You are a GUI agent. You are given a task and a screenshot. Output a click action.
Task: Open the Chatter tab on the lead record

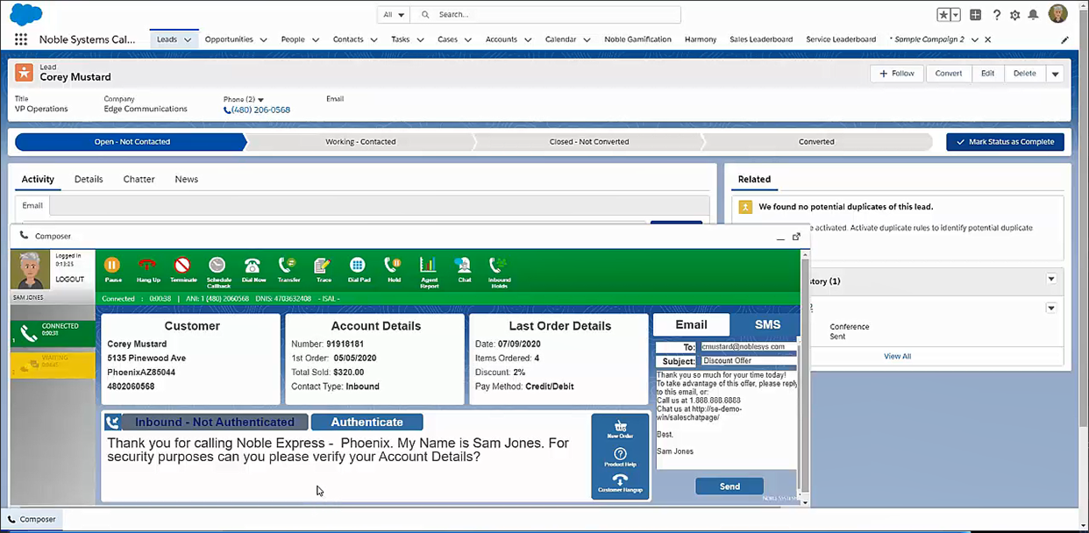pyautogui.click(x=138, y=179)
